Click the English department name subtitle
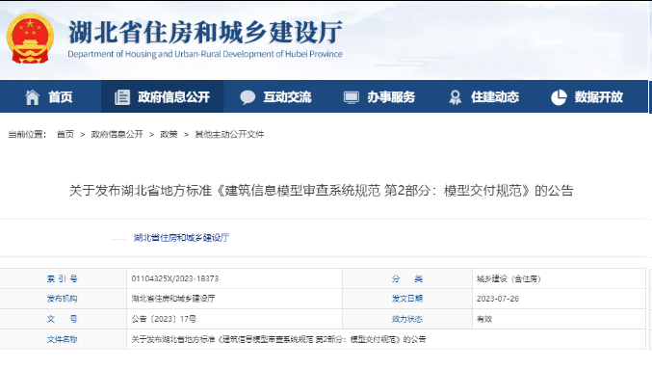 pos(205,54)
